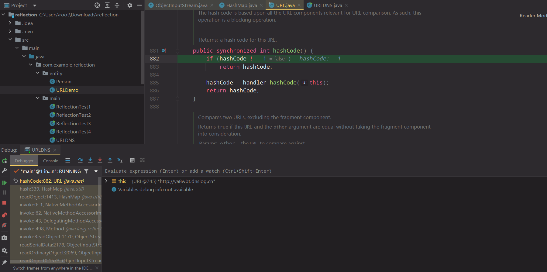This screenshot has width=547, height=272.
Task: Expand the .mvn folder
Action: point(10,31)
